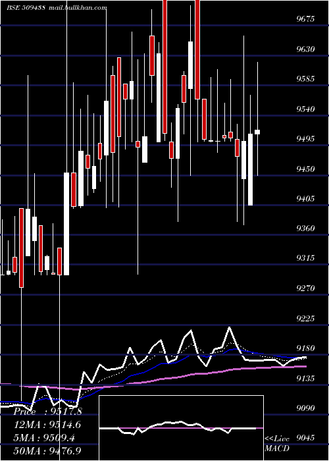Click the 9045 price axis label
329x461 pixels.
tap(305, 438)
